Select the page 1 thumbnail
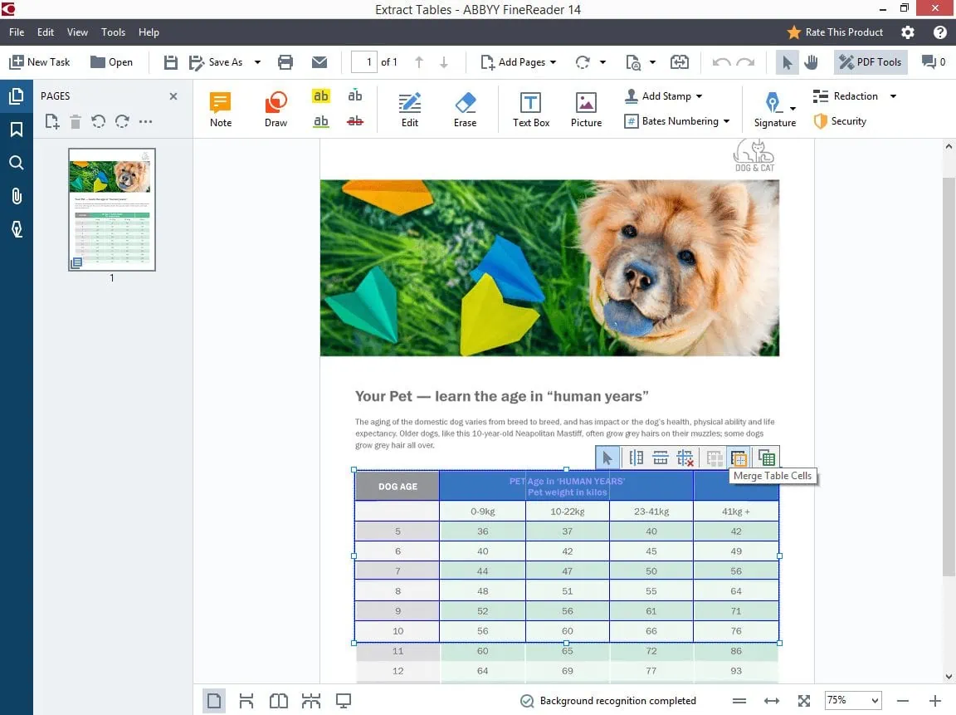The height and width of the screenshot is (715, 956). coord(112,209)
